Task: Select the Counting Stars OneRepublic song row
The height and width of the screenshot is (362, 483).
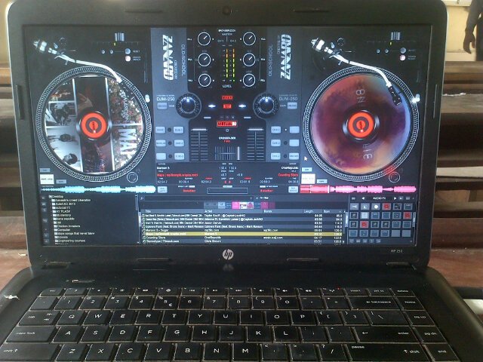Action: [x=243, y=238]
